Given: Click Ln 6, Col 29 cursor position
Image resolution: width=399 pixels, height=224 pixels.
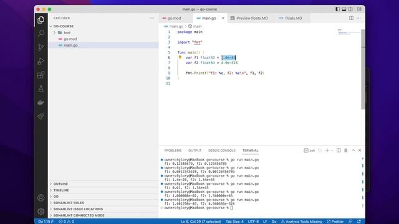Looking at the screenshot, I should (x=201, y=222).
